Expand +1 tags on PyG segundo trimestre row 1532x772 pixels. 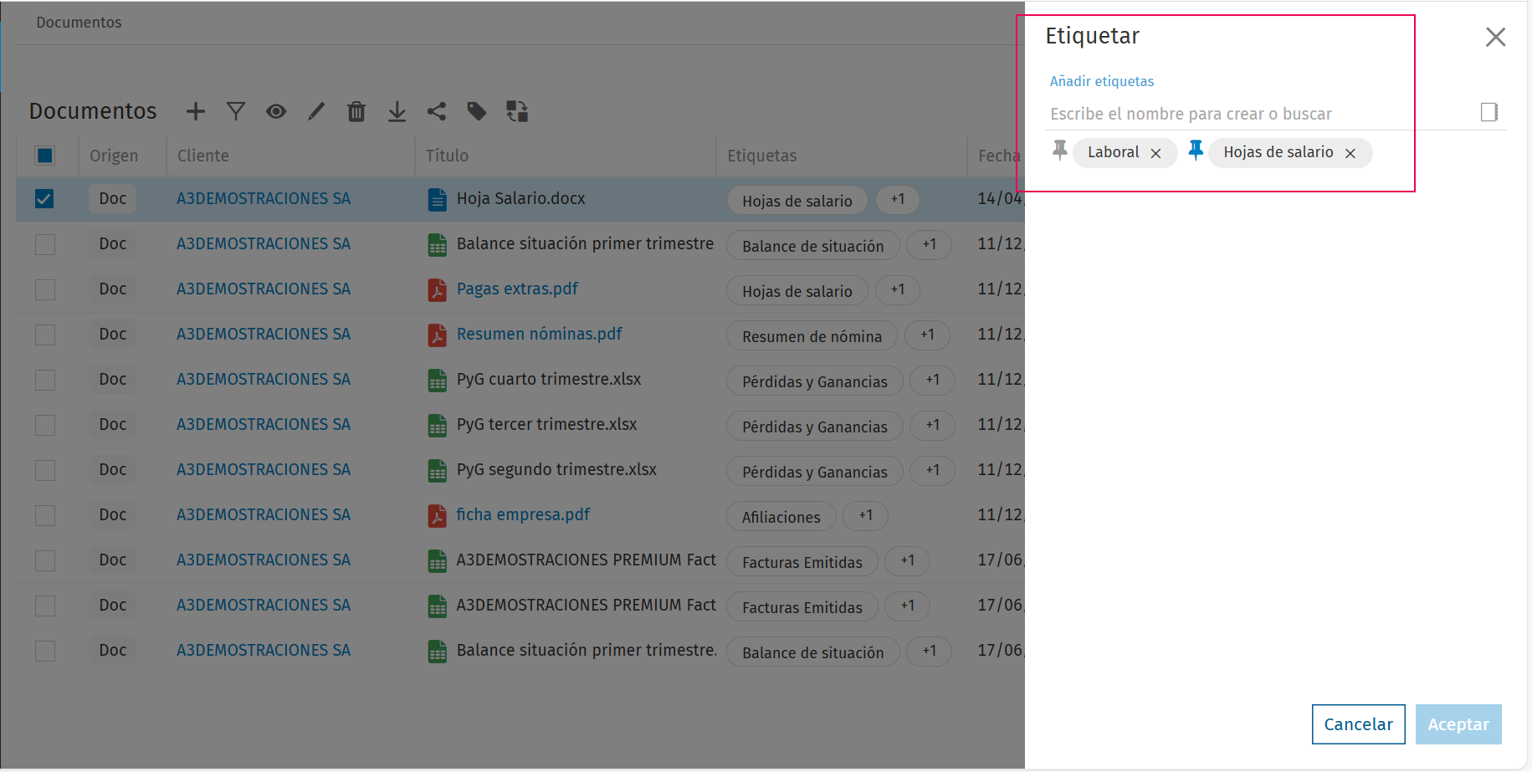[x=933, y=470]
